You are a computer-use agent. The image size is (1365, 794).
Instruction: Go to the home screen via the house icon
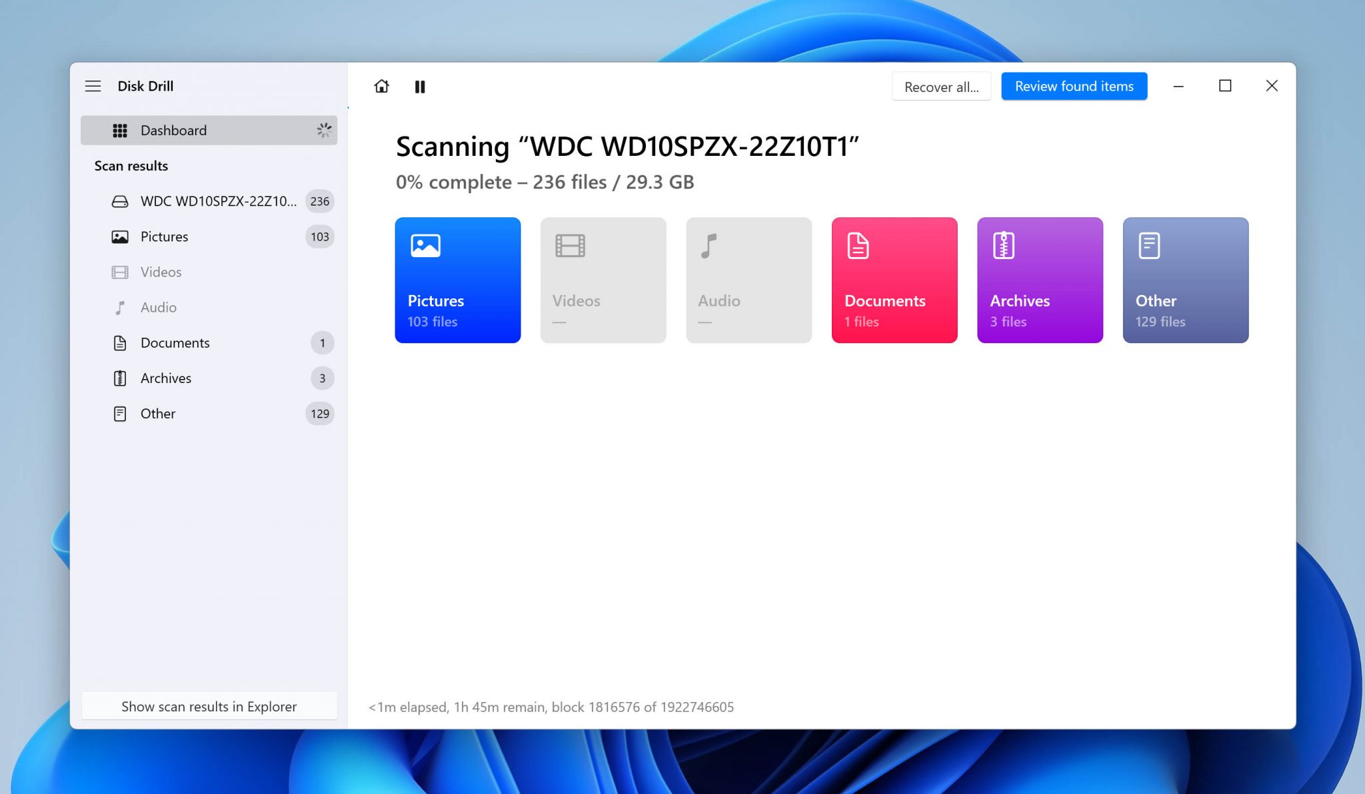point(381,87)
